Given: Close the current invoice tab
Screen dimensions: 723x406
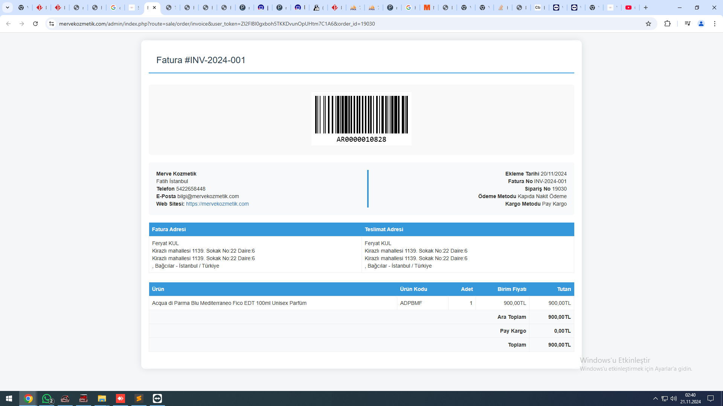Looking at the screenshot, I should [x=154, y=8].
